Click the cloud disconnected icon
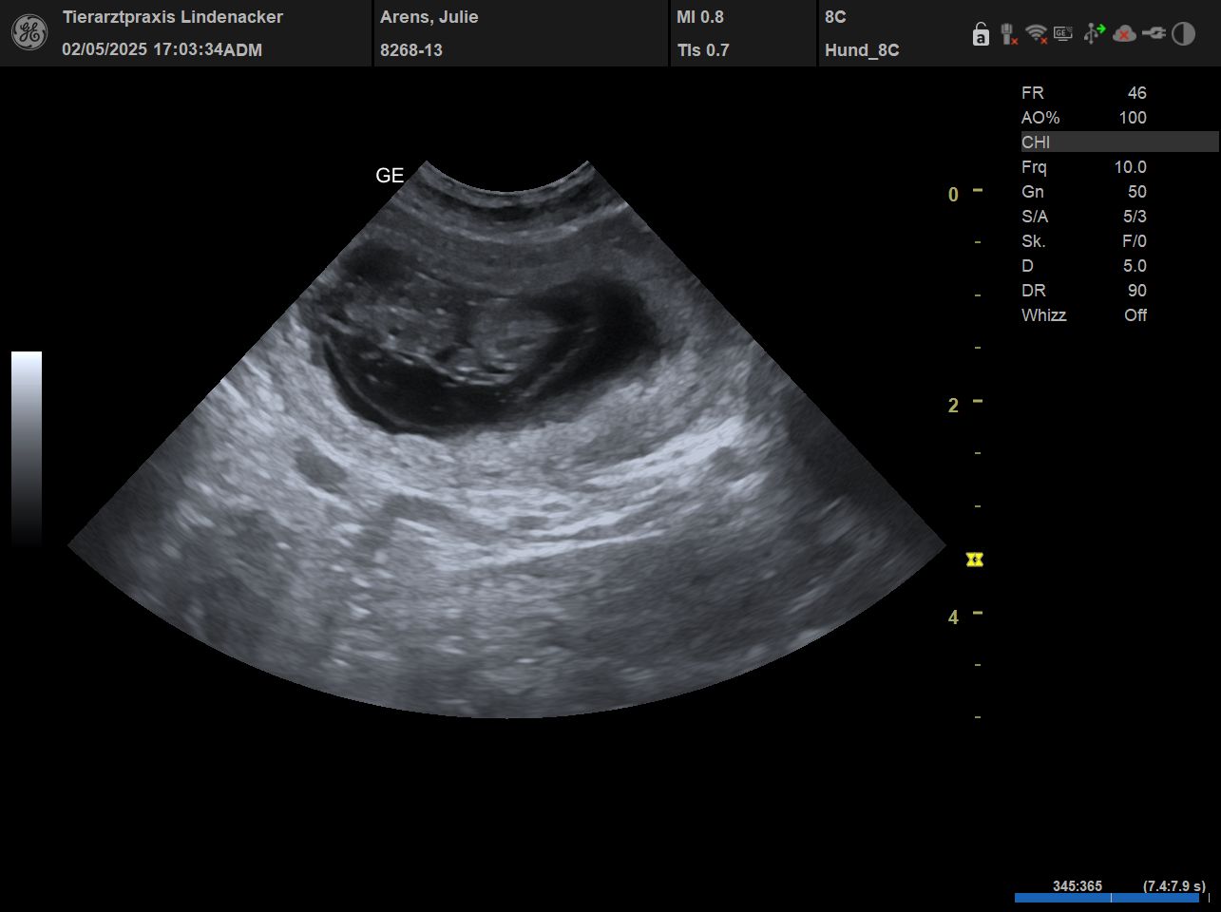The width and height of the screenshot is (1221, 912). [1124, 34]
